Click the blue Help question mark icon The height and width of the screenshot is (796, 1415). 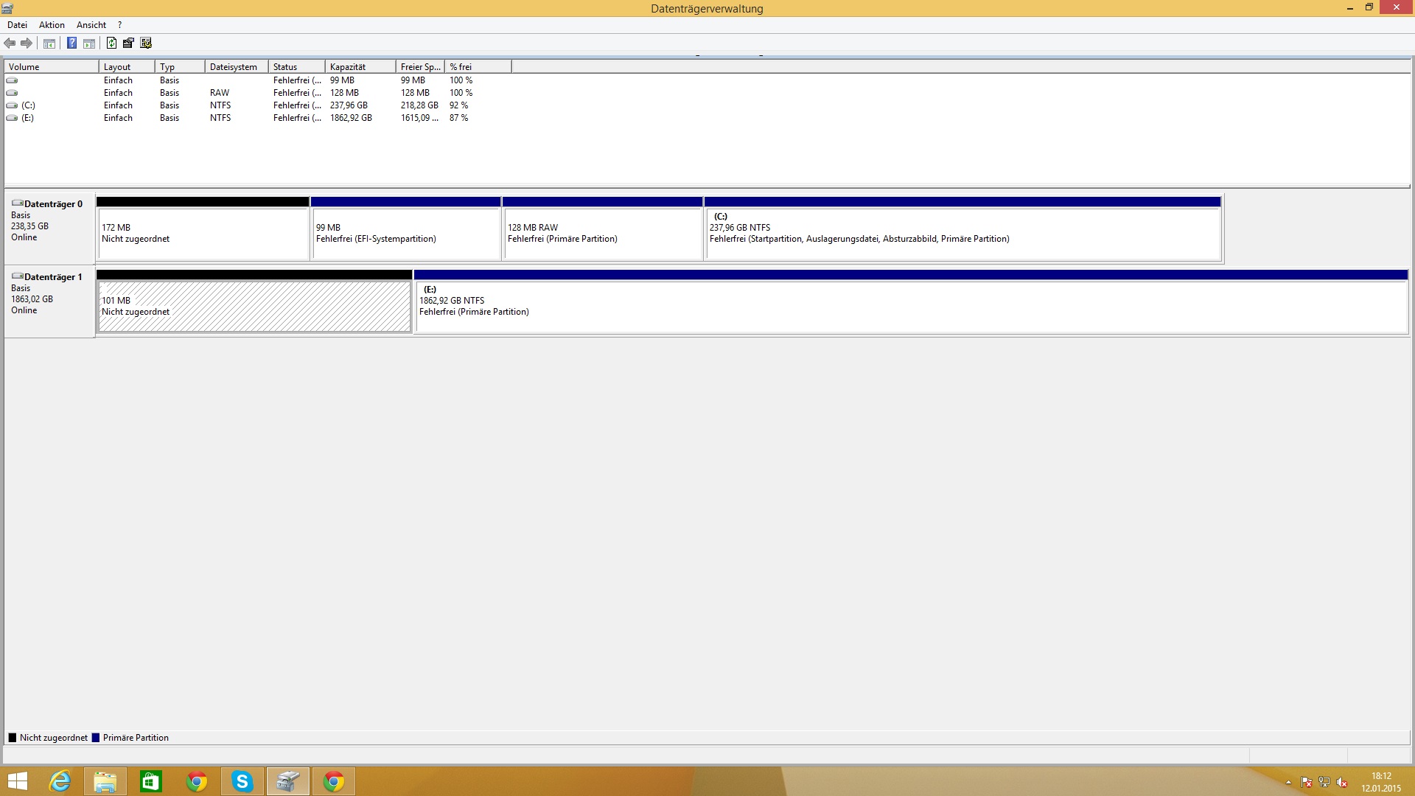pyautogui.click(x=71, y=43)
